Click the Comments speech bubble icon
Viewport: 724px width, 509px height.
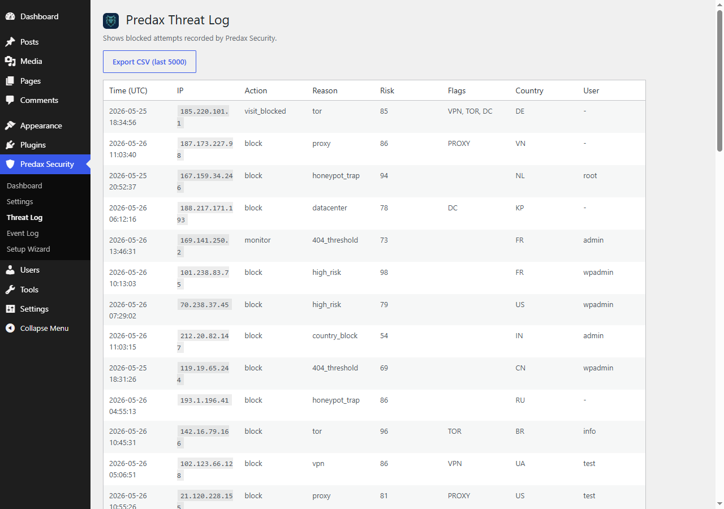click(10, 100)
